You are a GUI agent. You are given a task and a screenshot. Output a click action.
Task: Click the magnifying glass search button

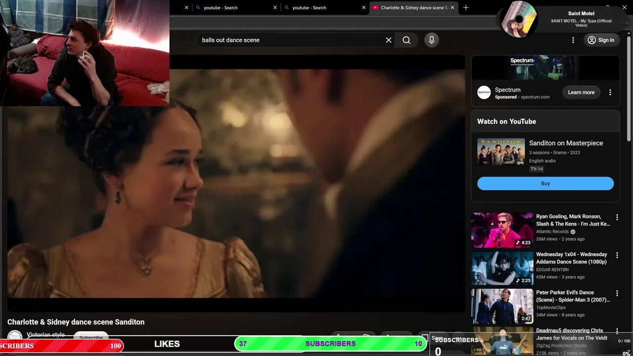(x=407, y=40)
